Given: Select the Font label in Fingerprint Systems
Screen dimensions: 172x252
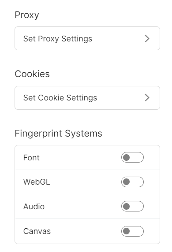Looking at the screenshot, I should [31, 158].
